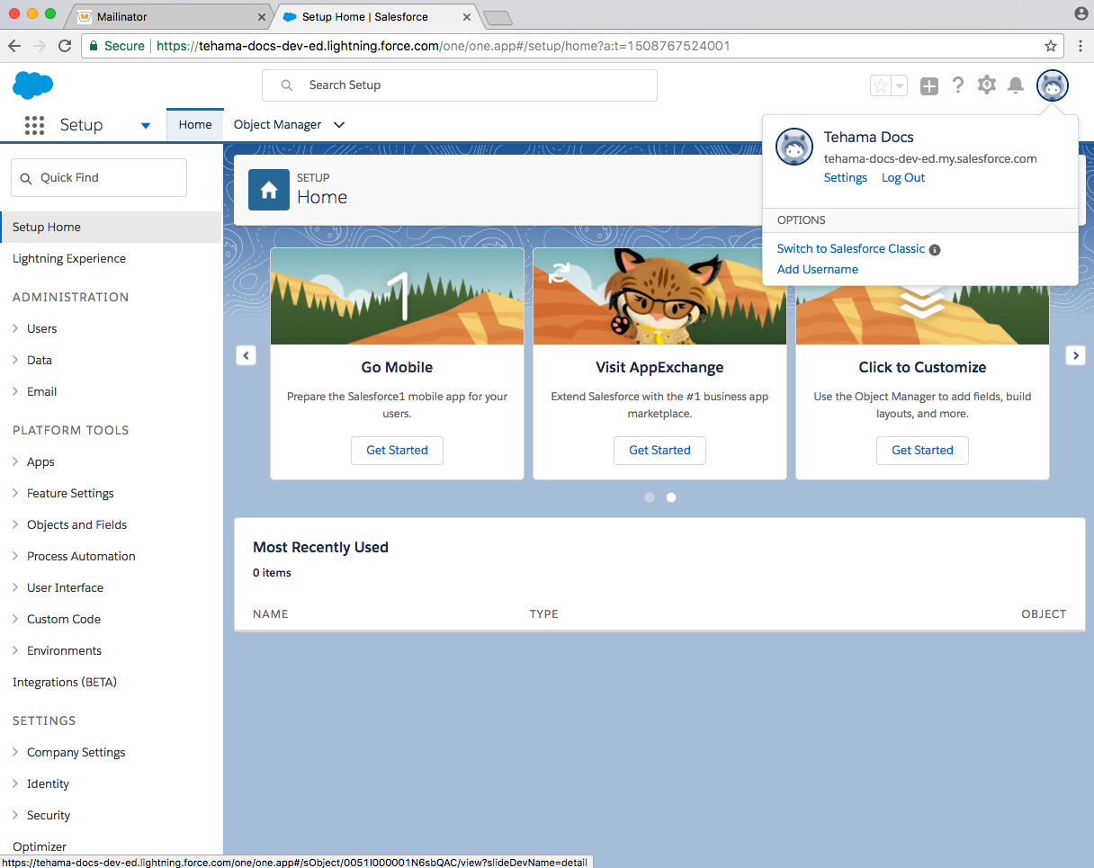Open Global Actions plus icon
The width and height of the screenshot is (1094, 868).
929,85
